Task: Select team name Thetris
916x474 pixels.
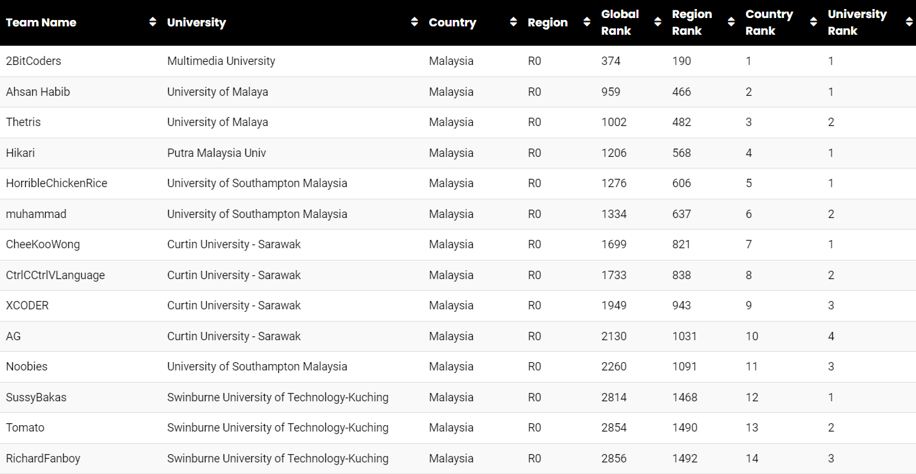Action: 23,122
